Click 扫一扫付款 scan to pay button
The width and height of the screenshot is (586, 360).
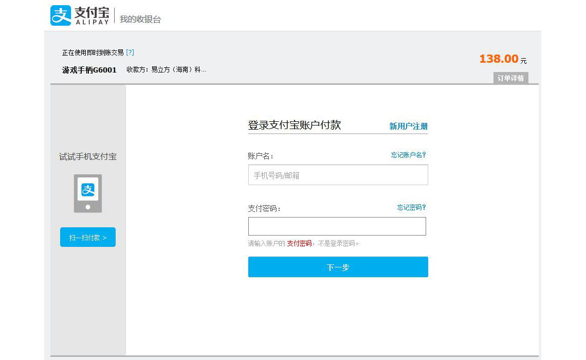(88, 237)
